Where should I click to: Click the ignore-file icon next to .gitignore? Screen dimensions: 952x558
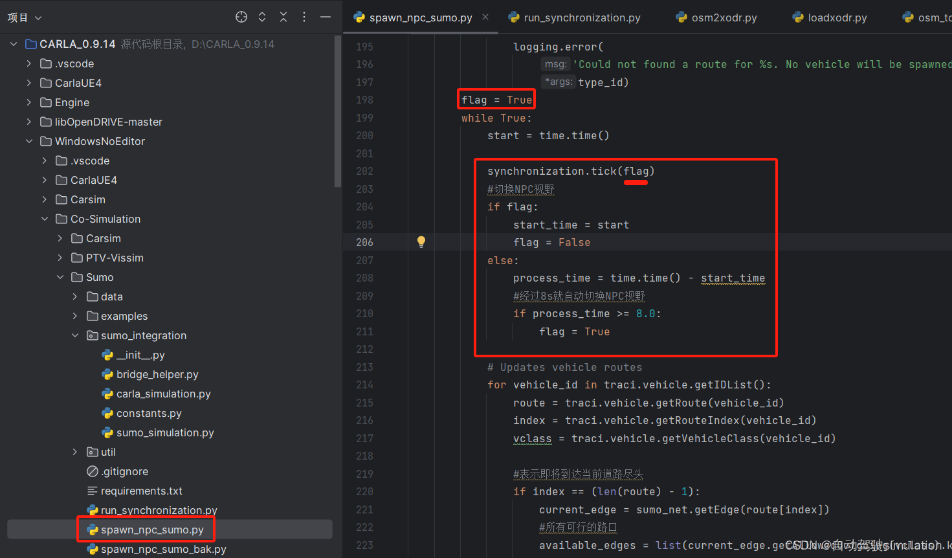pyautogui.click(x=93, y=471)
